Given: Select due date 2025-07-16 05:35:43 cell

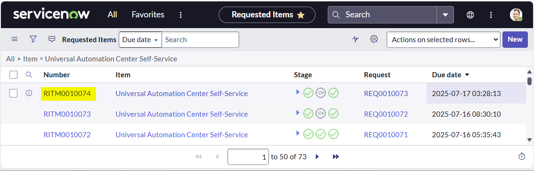Looking at the screenshot, I should click(x=476, y=135).
